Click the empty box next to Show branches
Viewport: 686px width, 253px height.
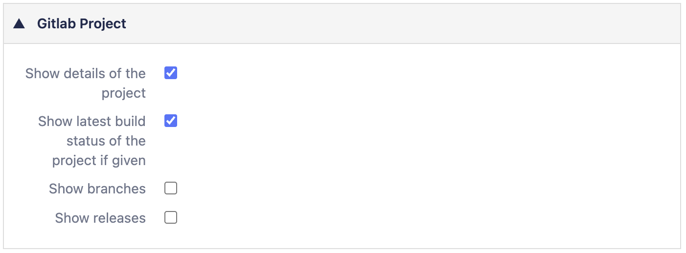171,189
